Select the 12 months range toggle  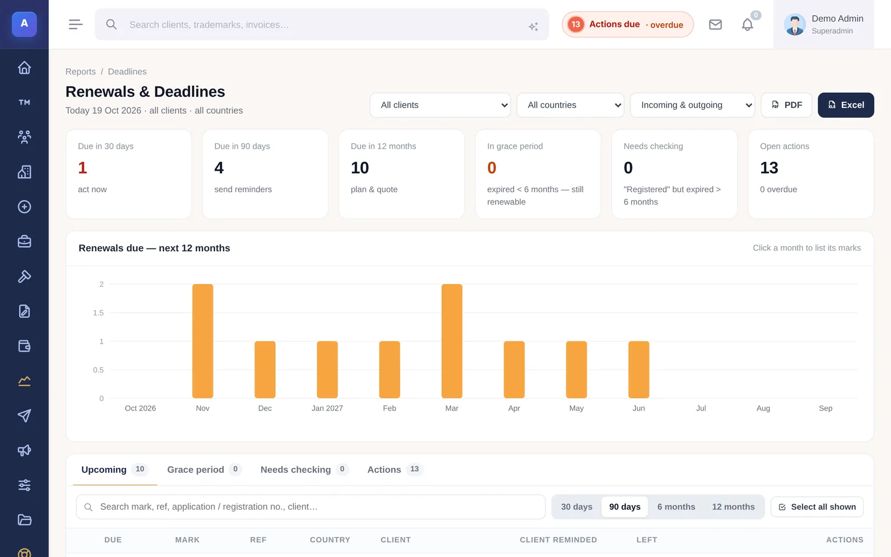(733, 507)
